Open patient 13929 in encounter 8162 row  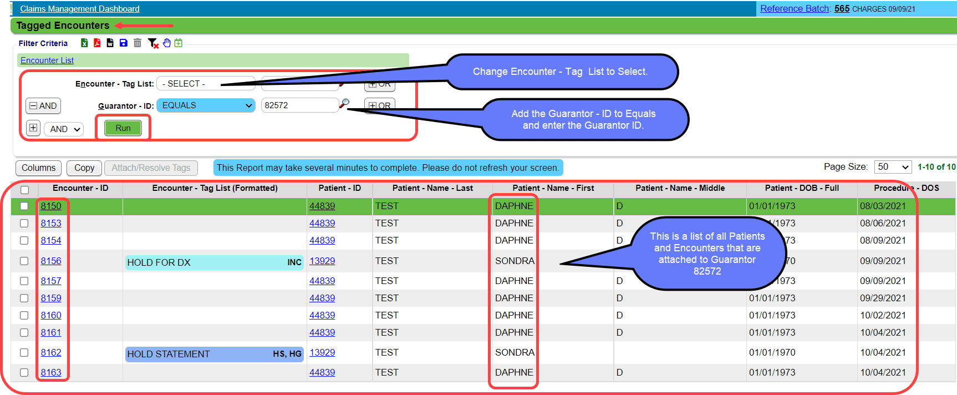pos(322,352)
